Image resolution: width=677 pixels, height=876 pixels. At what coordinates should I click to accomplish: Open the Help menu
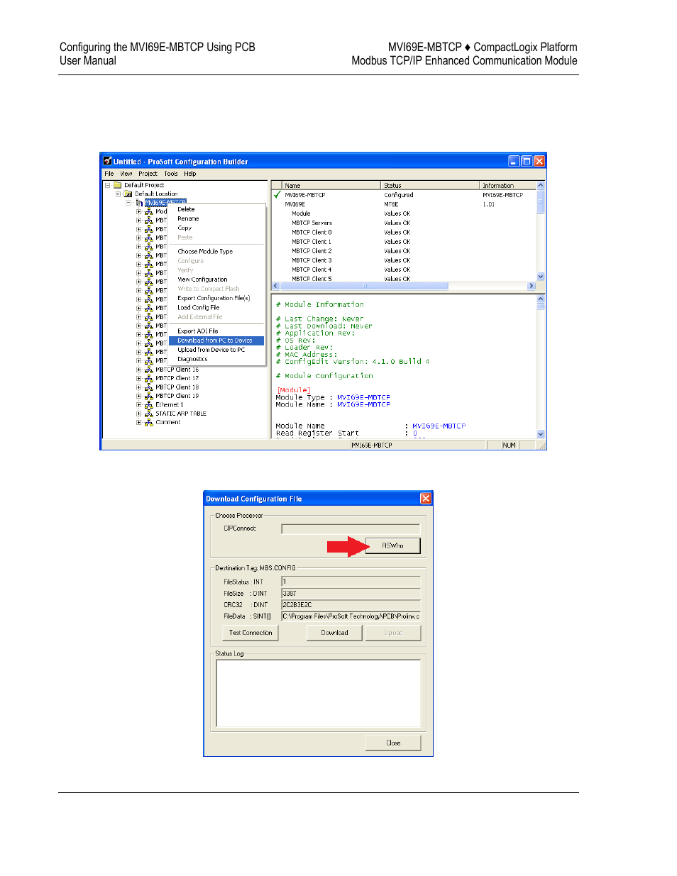[190, 174]
